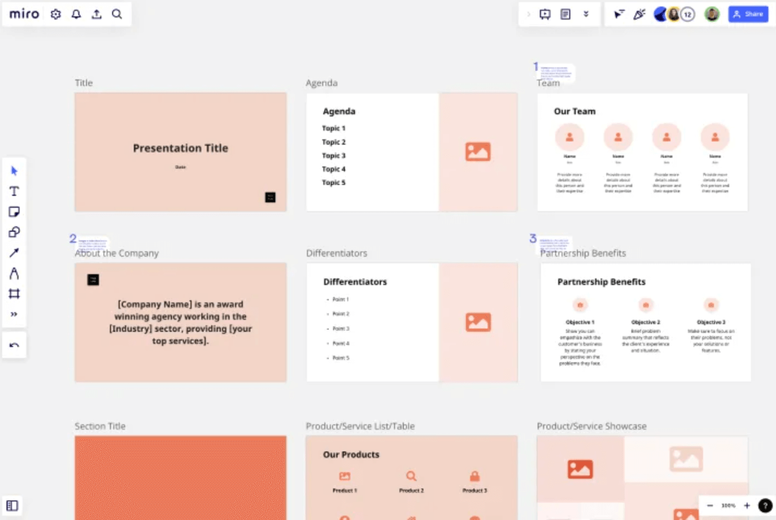Toggle collaborators' cursors visibility
Screen dimensions: 776x520
pyautogui.click(x=619, y=14)
